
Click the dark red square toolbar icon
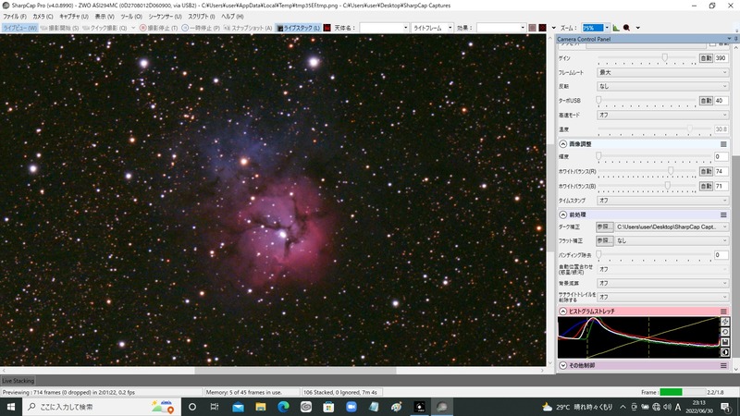(543, 28)
